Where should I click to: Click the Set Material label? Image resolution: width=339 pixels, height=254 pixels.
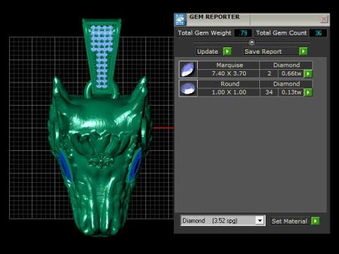click(290, 221)
